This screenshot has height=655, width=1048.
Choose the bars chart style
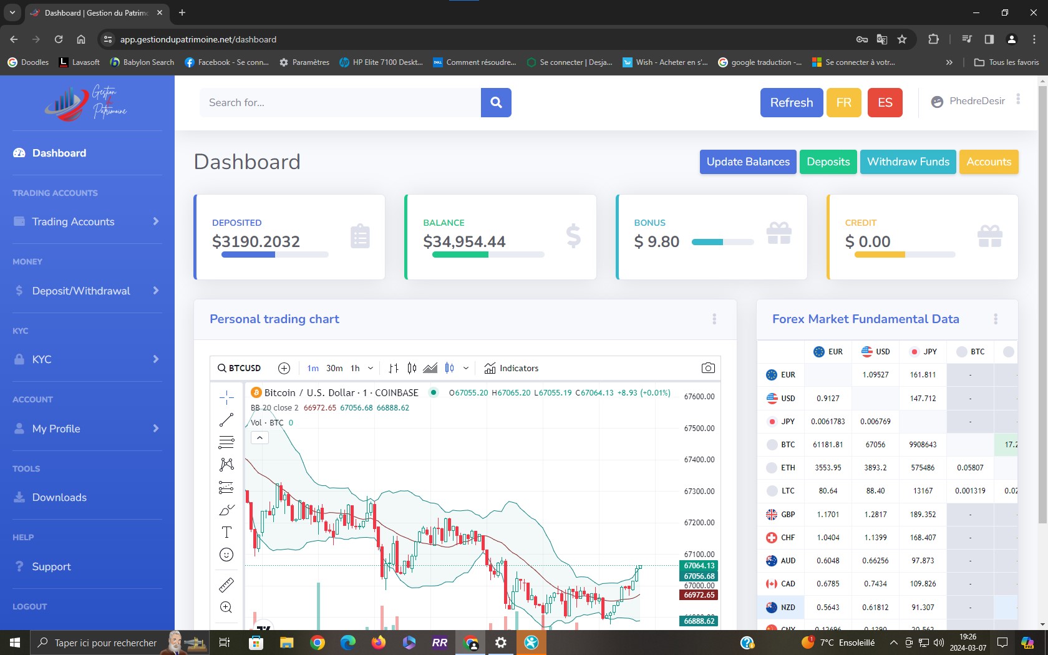[x=394, y=368]
